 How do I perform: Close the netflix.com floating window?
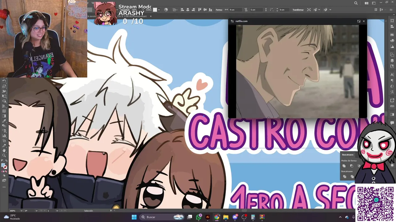[364, 21]
